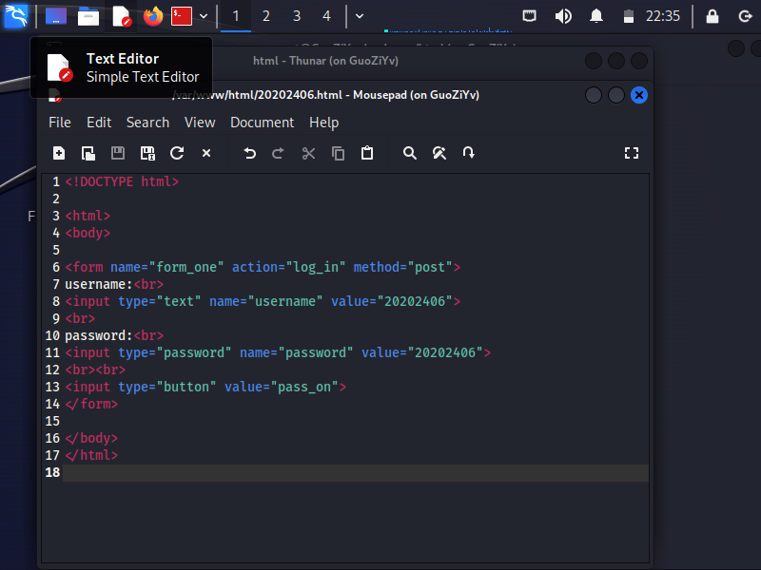Close the current document tab icon
The height and width of the screenshot is (570, 761).
pyautogui.click(x=206, y=153)
